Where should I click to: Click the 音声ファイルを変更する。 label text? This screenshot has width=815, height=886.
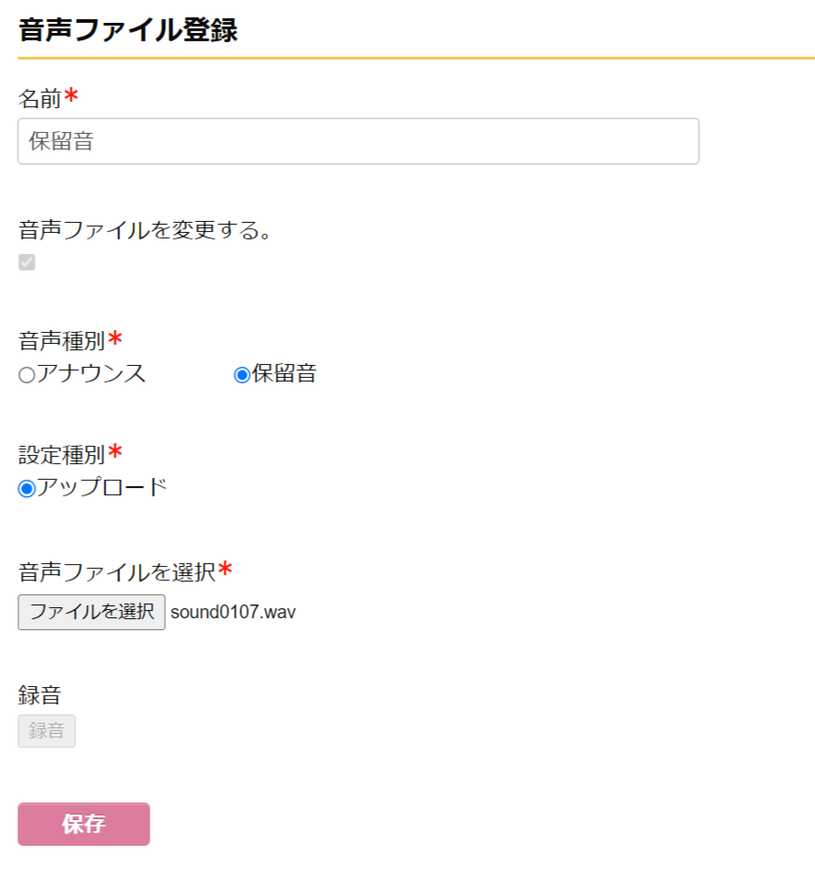pos(146,230)
